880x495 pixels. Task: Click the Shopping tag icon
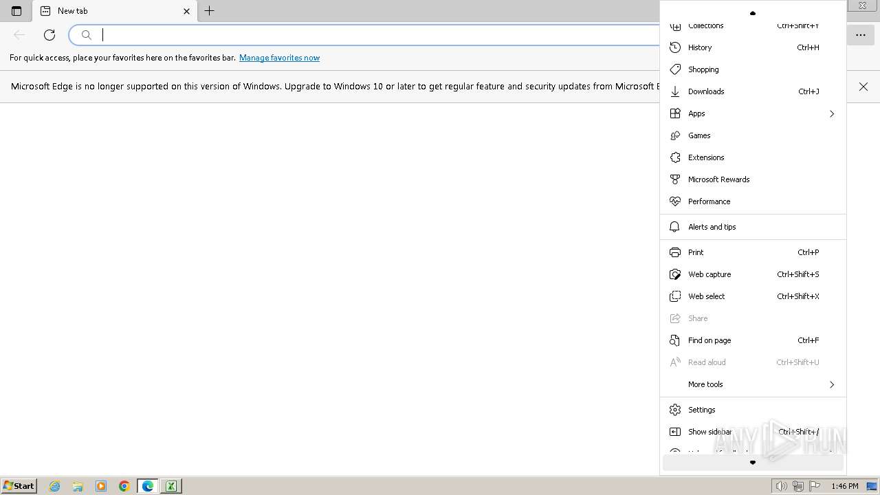(675, 69)
